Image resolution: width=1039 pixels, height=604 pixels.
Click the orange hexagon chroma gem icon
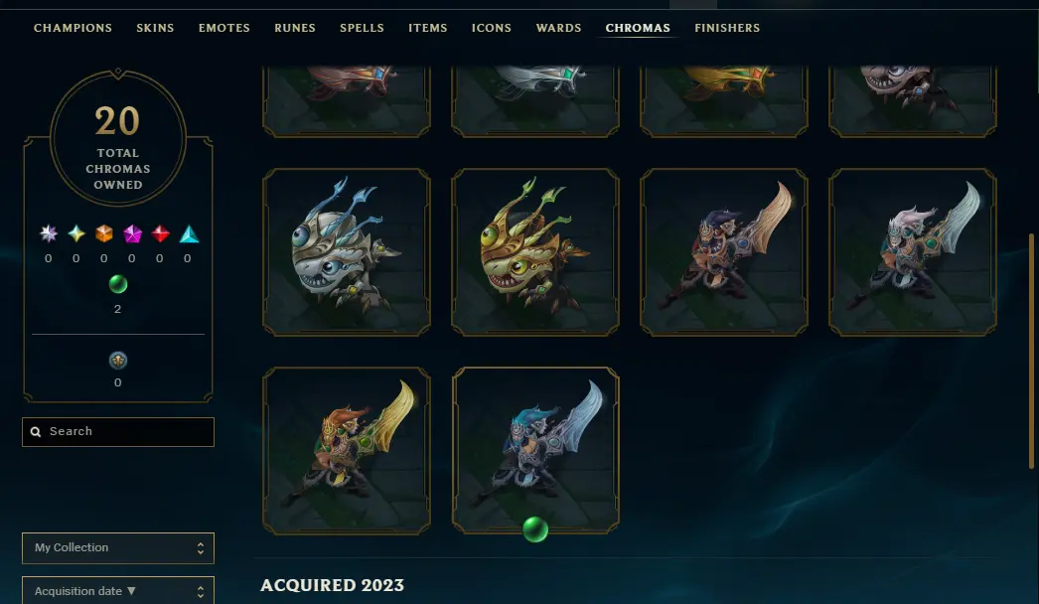pos(104,233)
